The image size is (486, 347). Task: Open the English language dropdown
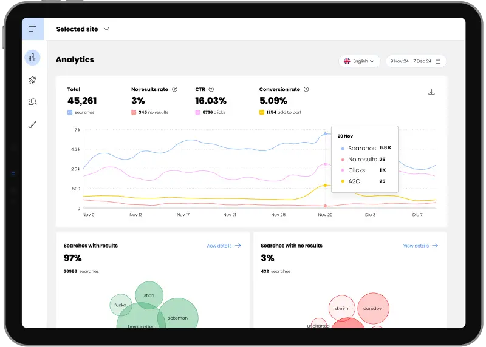359,61
